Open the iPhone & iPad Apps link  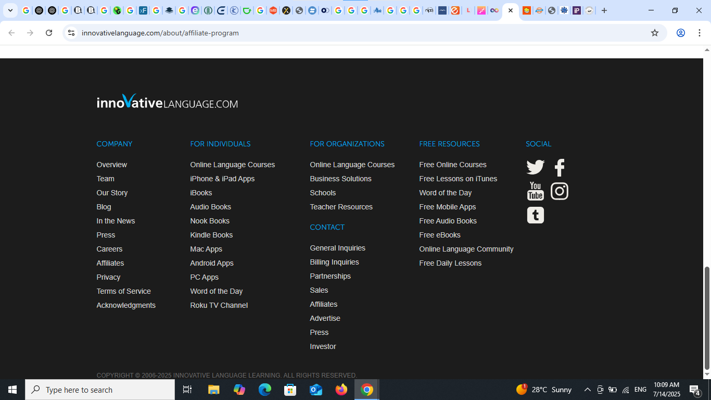(222, 179)
